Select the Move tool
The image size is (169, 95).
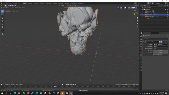tap(2, 18)
